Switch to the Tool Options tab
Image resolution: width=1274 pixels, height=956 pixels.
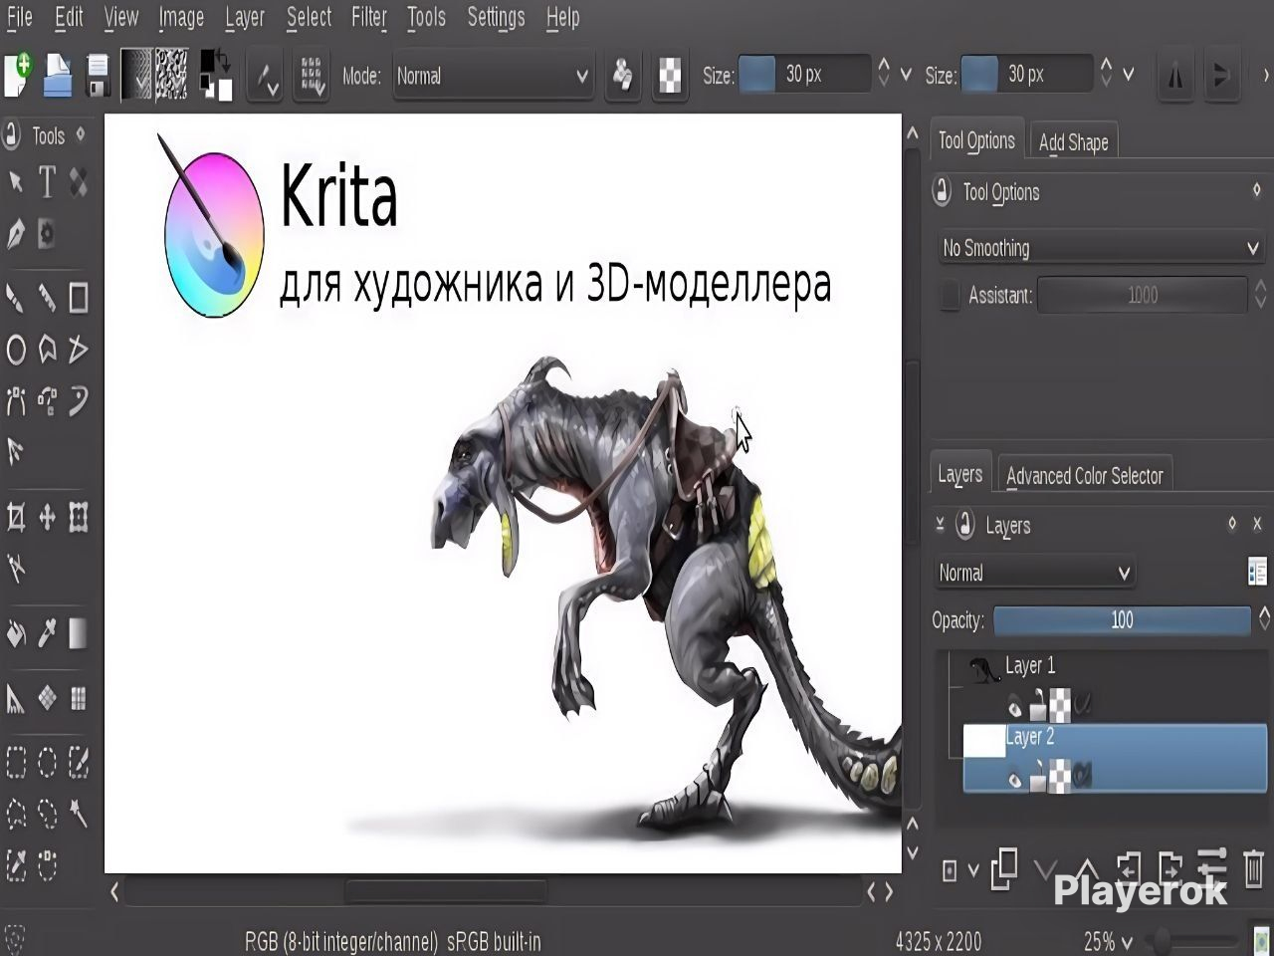(x=976, y=140)
